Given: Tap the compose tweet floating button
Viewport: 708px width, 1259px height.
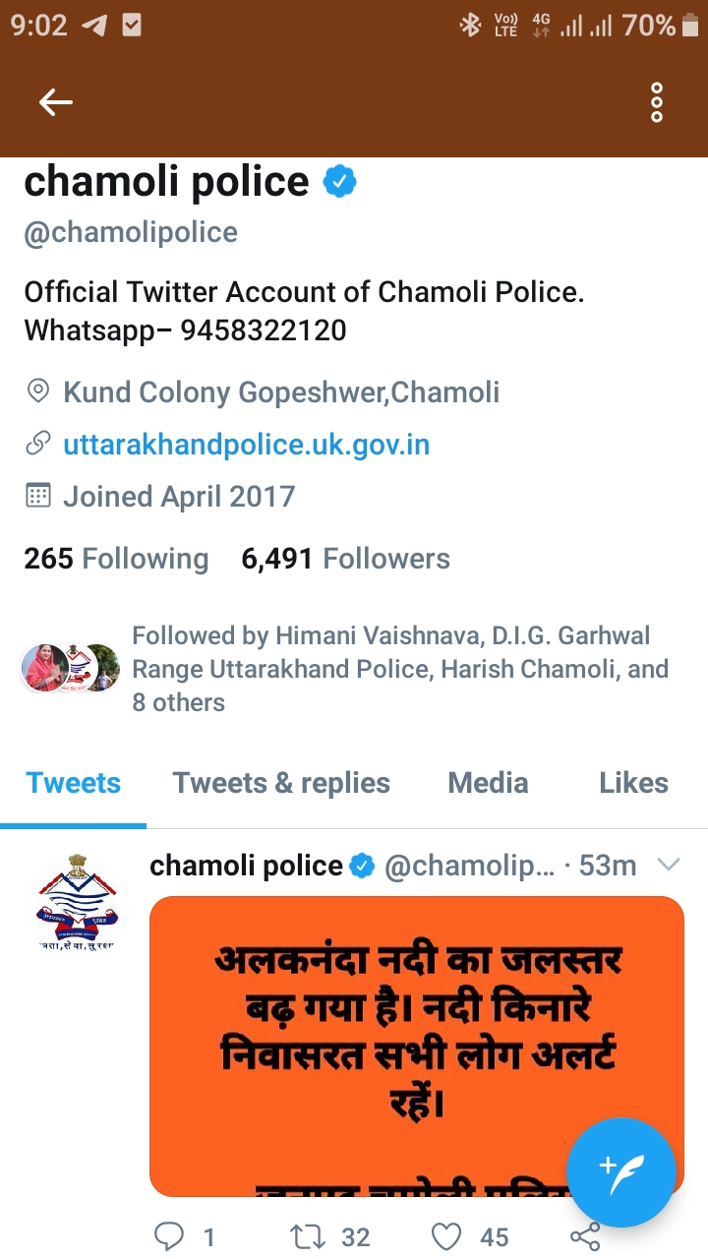Looking at the screenshot, I should click(x=621, y=1172).
